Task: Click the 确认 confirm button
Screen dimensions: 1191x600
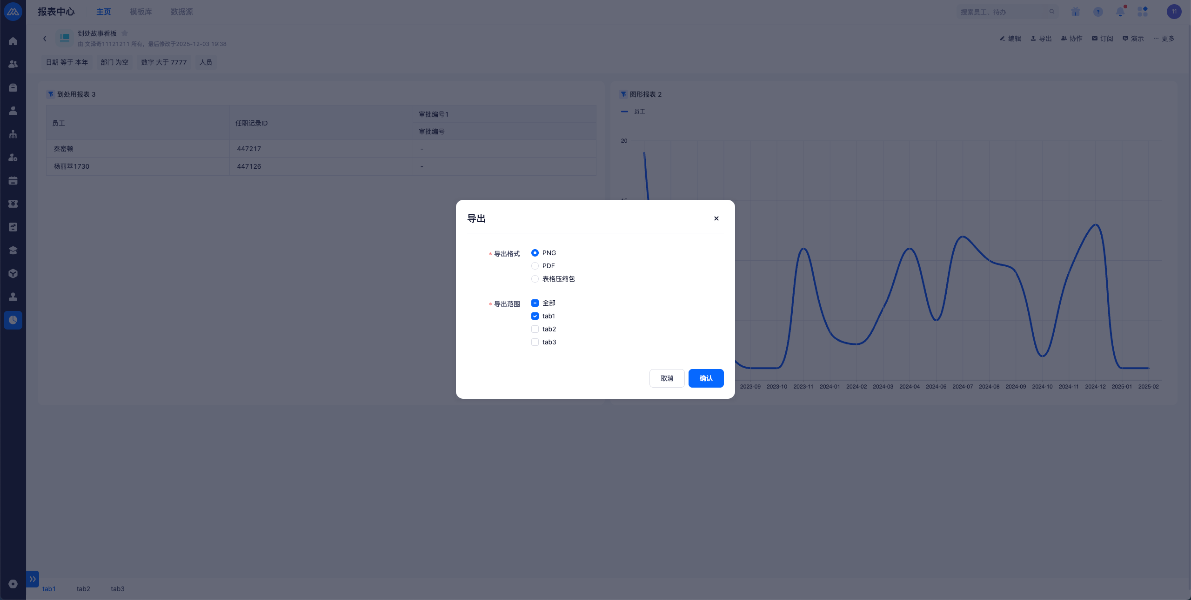Action: pos(706,378)
